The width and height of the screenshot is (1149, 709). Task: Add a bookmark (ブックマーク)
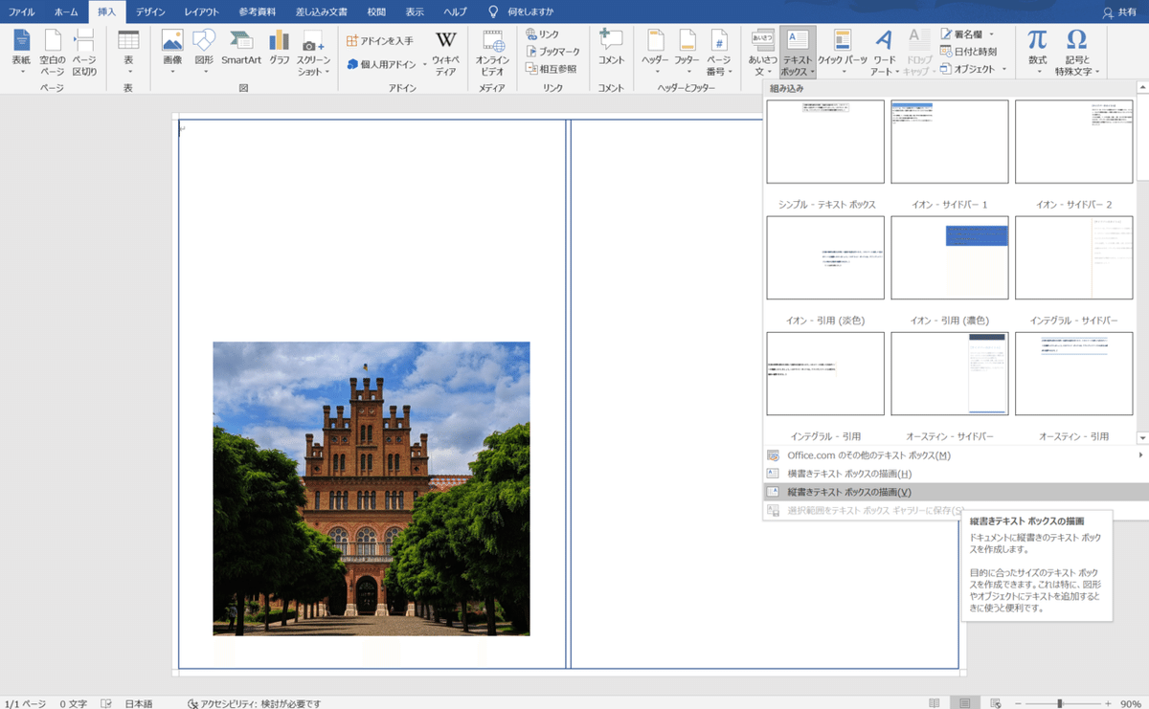point(552,52)
